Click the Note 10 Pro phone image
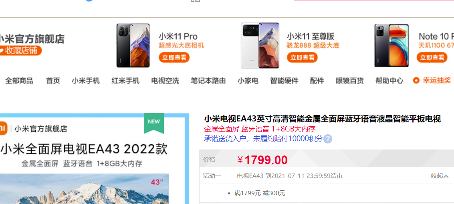 coord(391,46)
